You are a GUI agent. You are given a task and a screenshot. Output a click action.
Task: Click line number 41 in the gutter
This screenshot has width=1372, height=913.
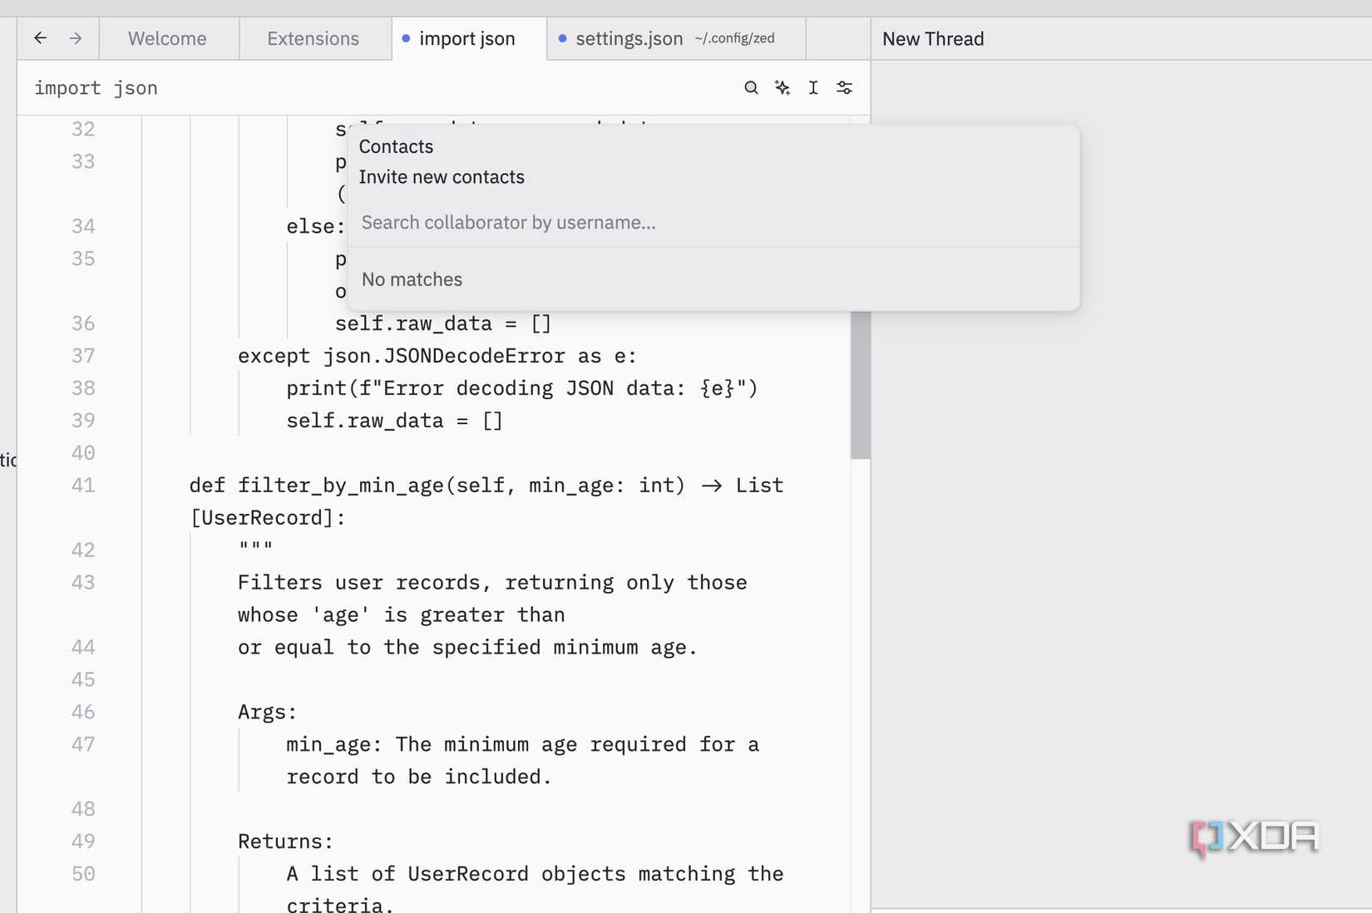pyautogui.click(x=83, y=485)
